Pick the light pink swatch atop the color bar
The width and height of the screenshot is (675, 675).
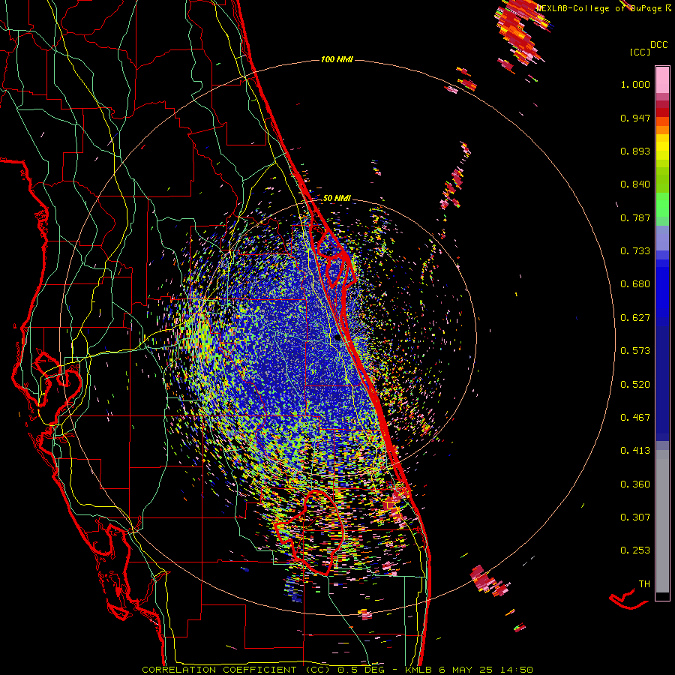[x=662, y=79]
